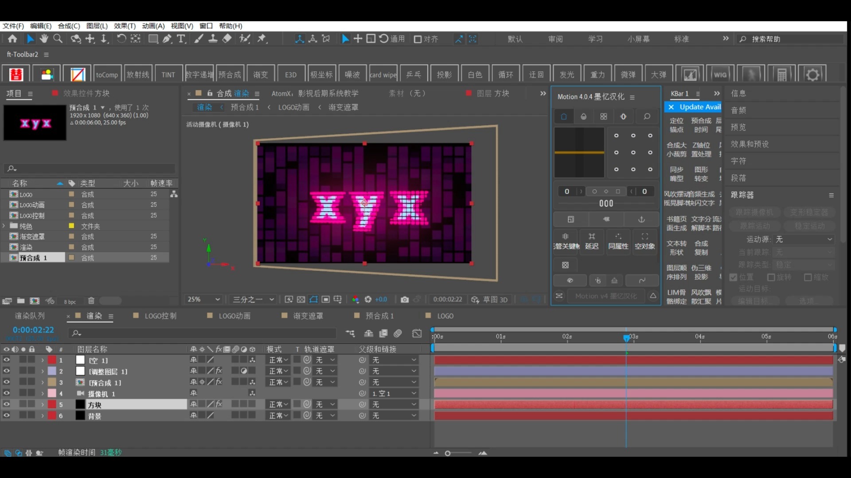
Task: Select the Zoom magnifier tool
Action: [x=58, y=39]
